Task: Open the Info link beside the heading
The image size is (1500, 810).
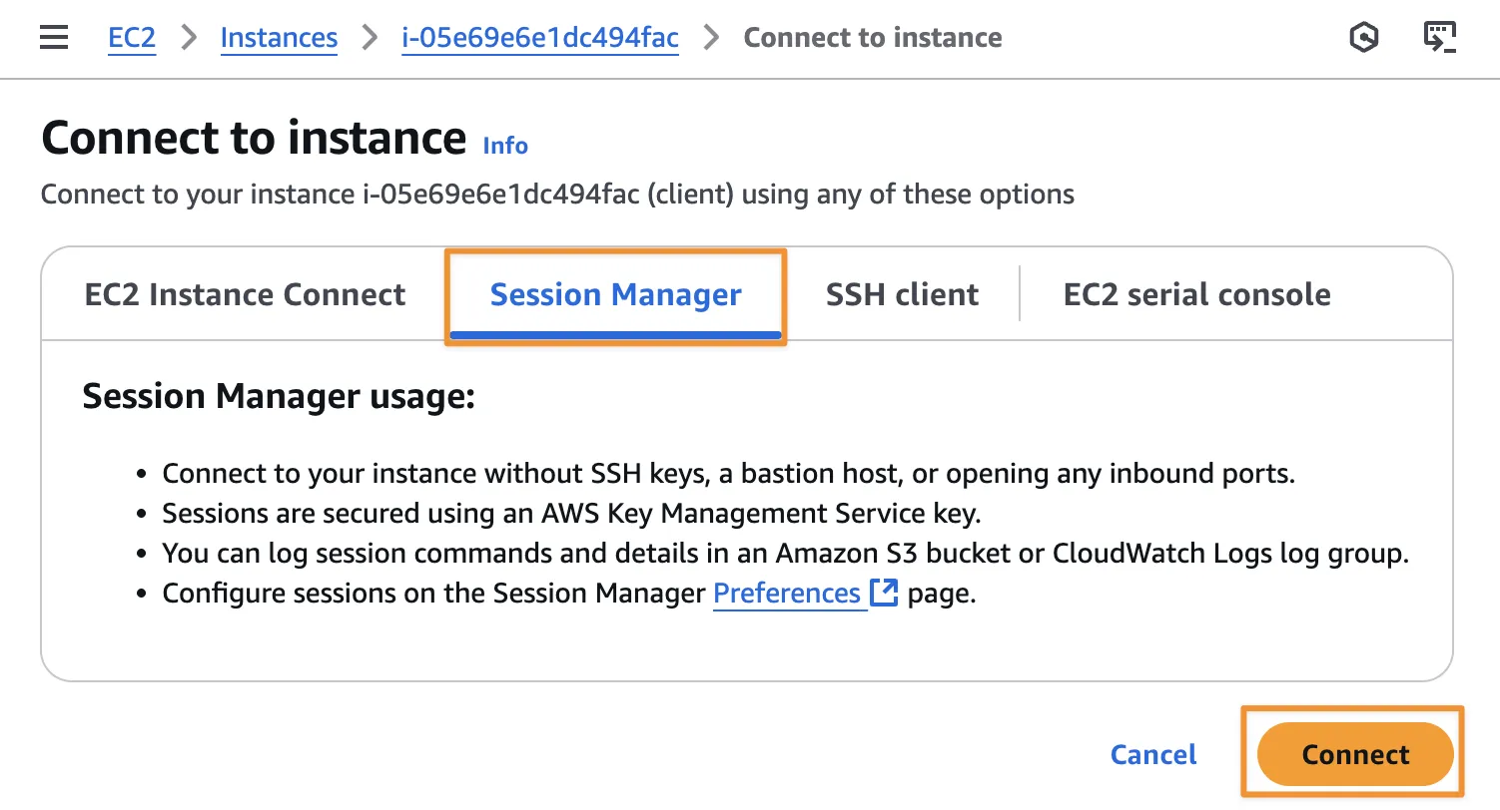Action: 505,146
